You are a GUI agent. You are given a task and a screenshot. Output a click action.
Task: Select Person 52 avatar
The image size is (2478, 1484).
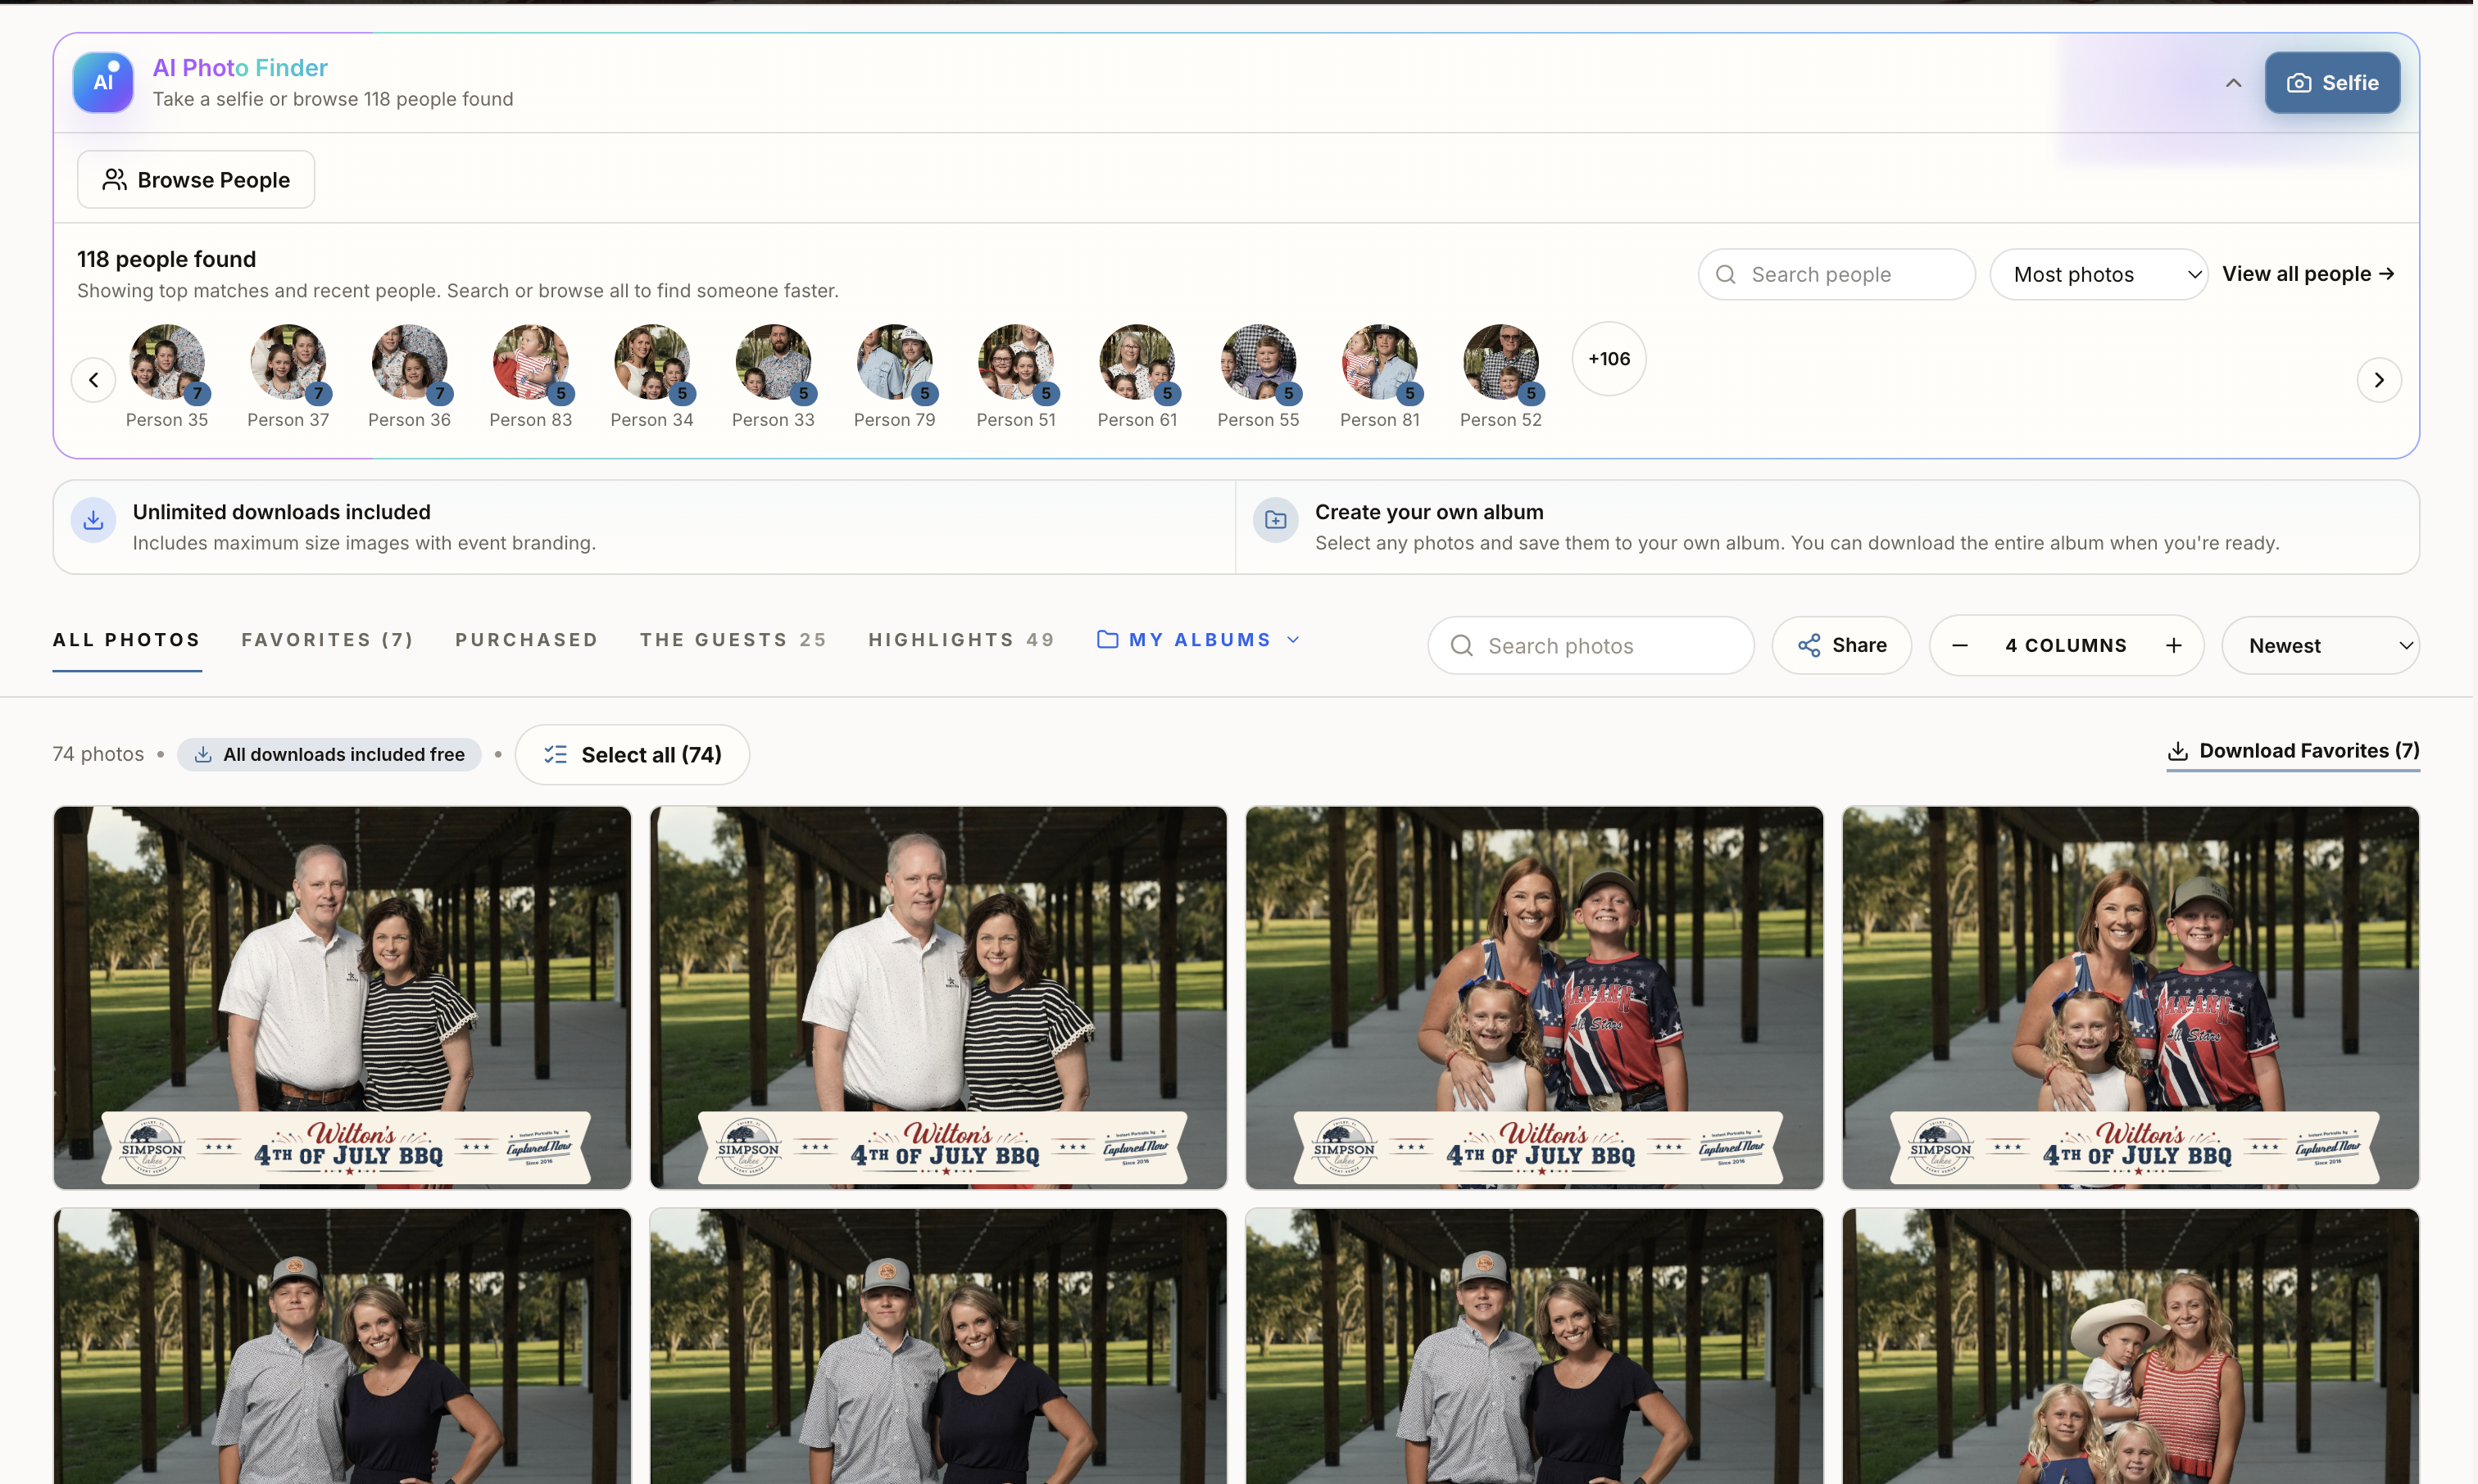point(1500,362)
